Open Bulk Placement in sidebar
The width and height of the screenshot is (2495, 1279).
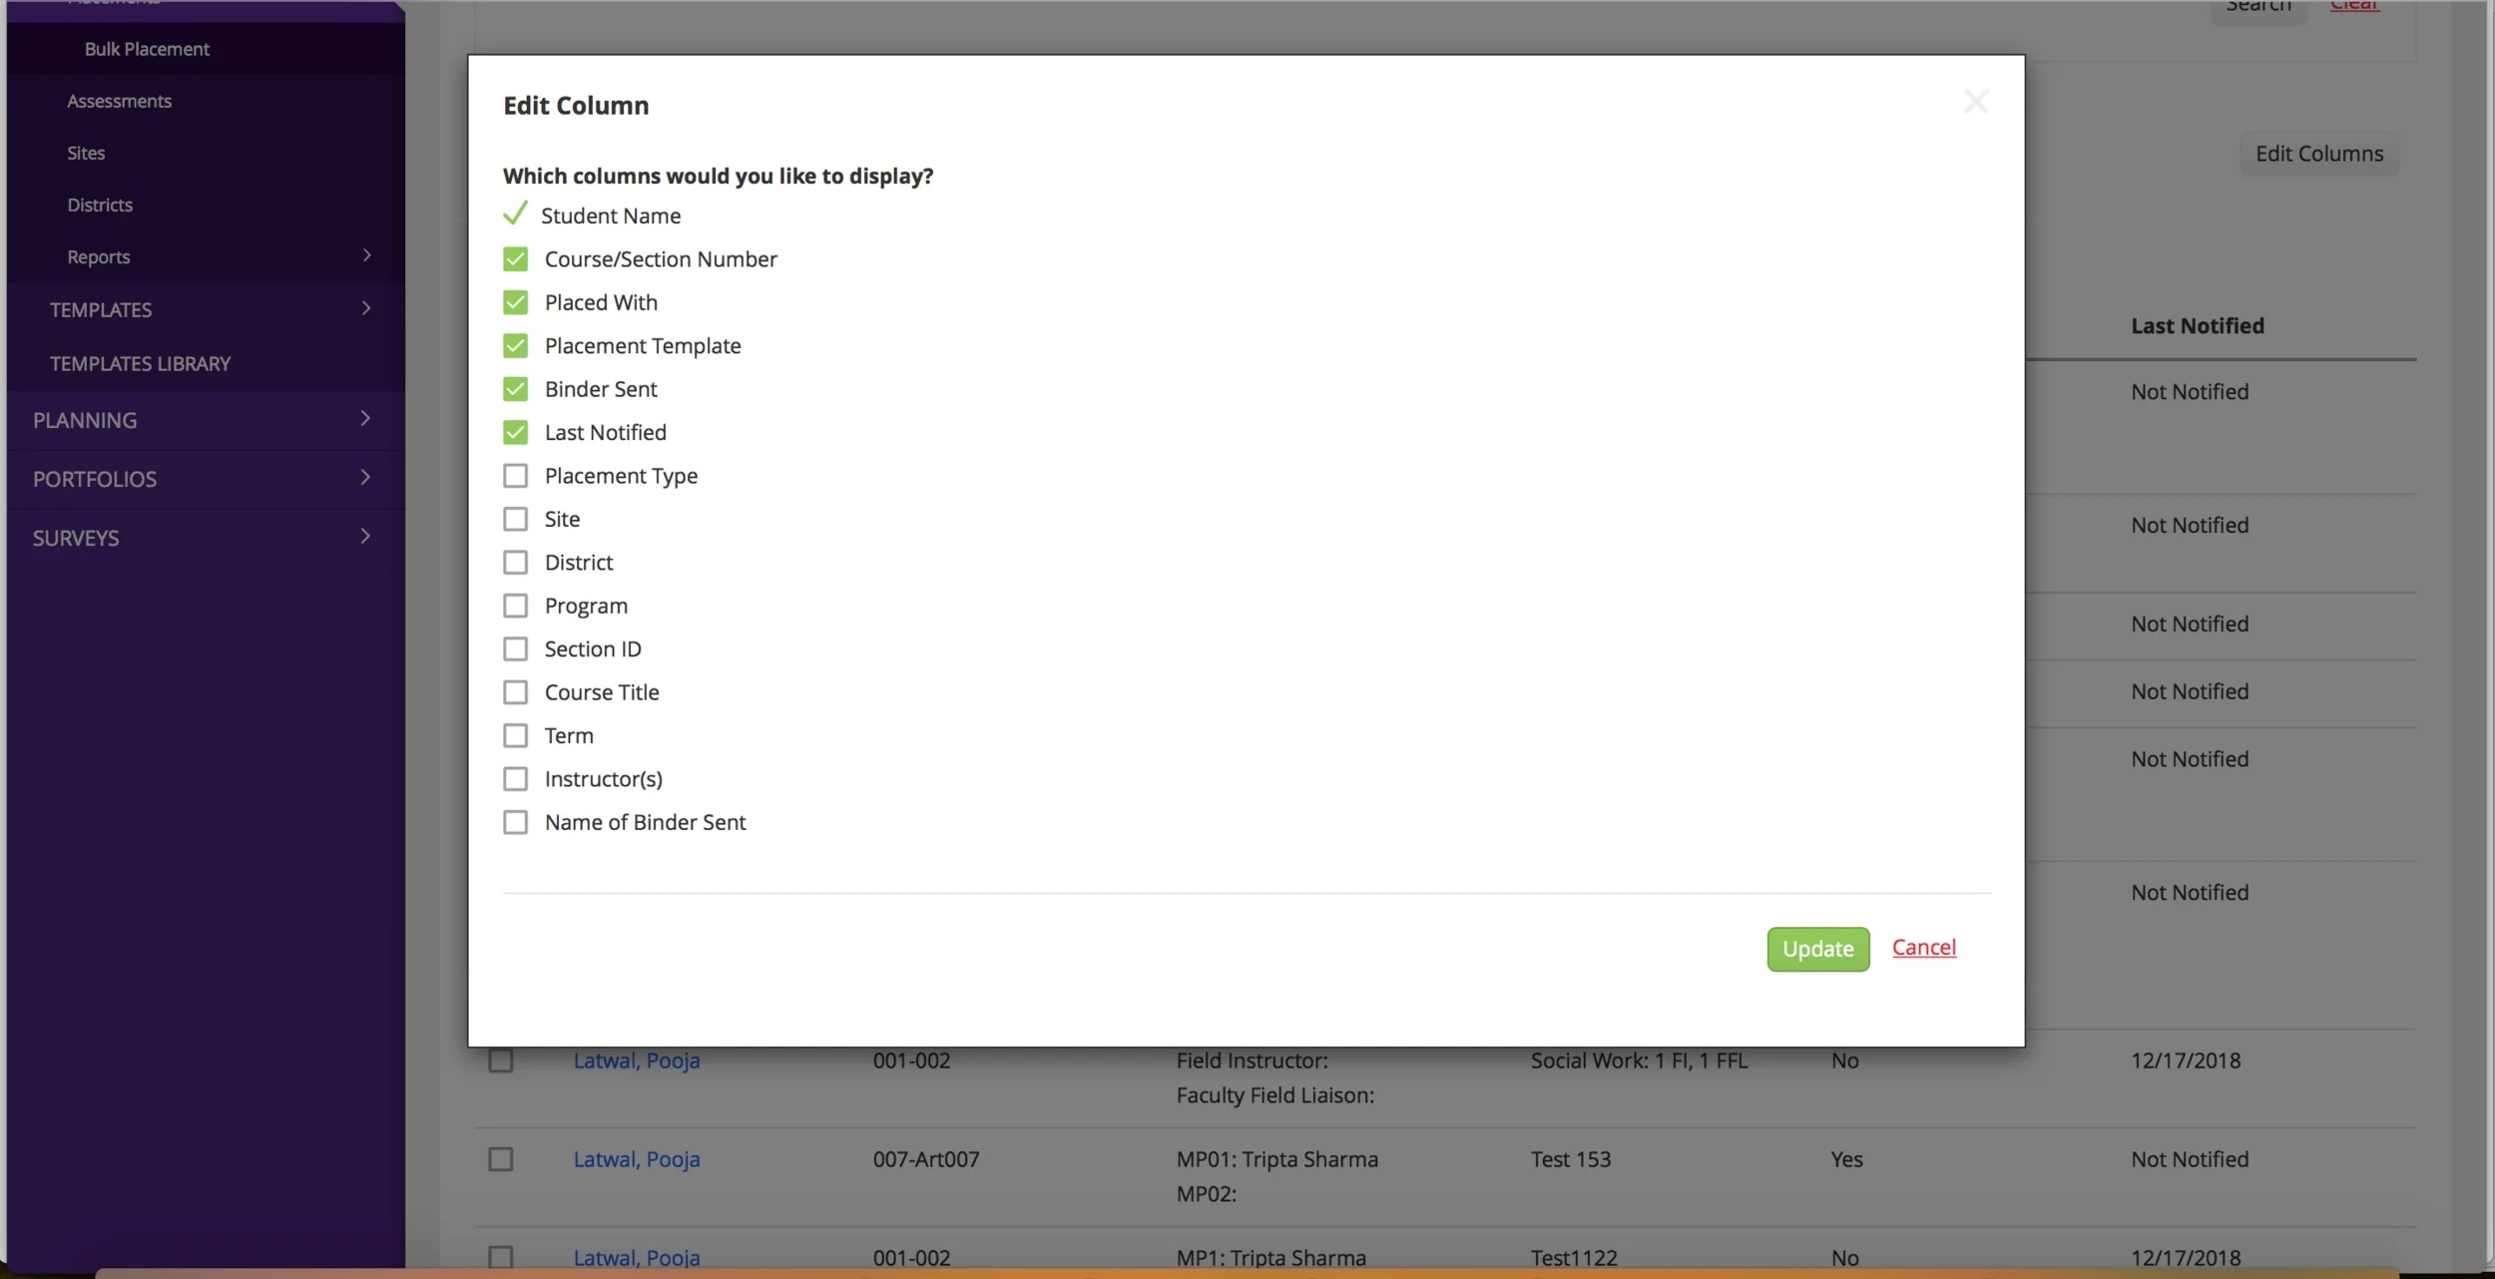[x=147, y=49]
